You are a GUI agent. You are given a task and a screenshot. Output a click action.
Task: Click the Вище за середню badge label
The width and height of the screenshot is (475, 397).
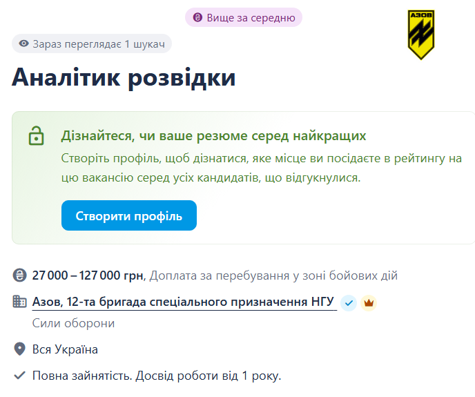[250, 17]
